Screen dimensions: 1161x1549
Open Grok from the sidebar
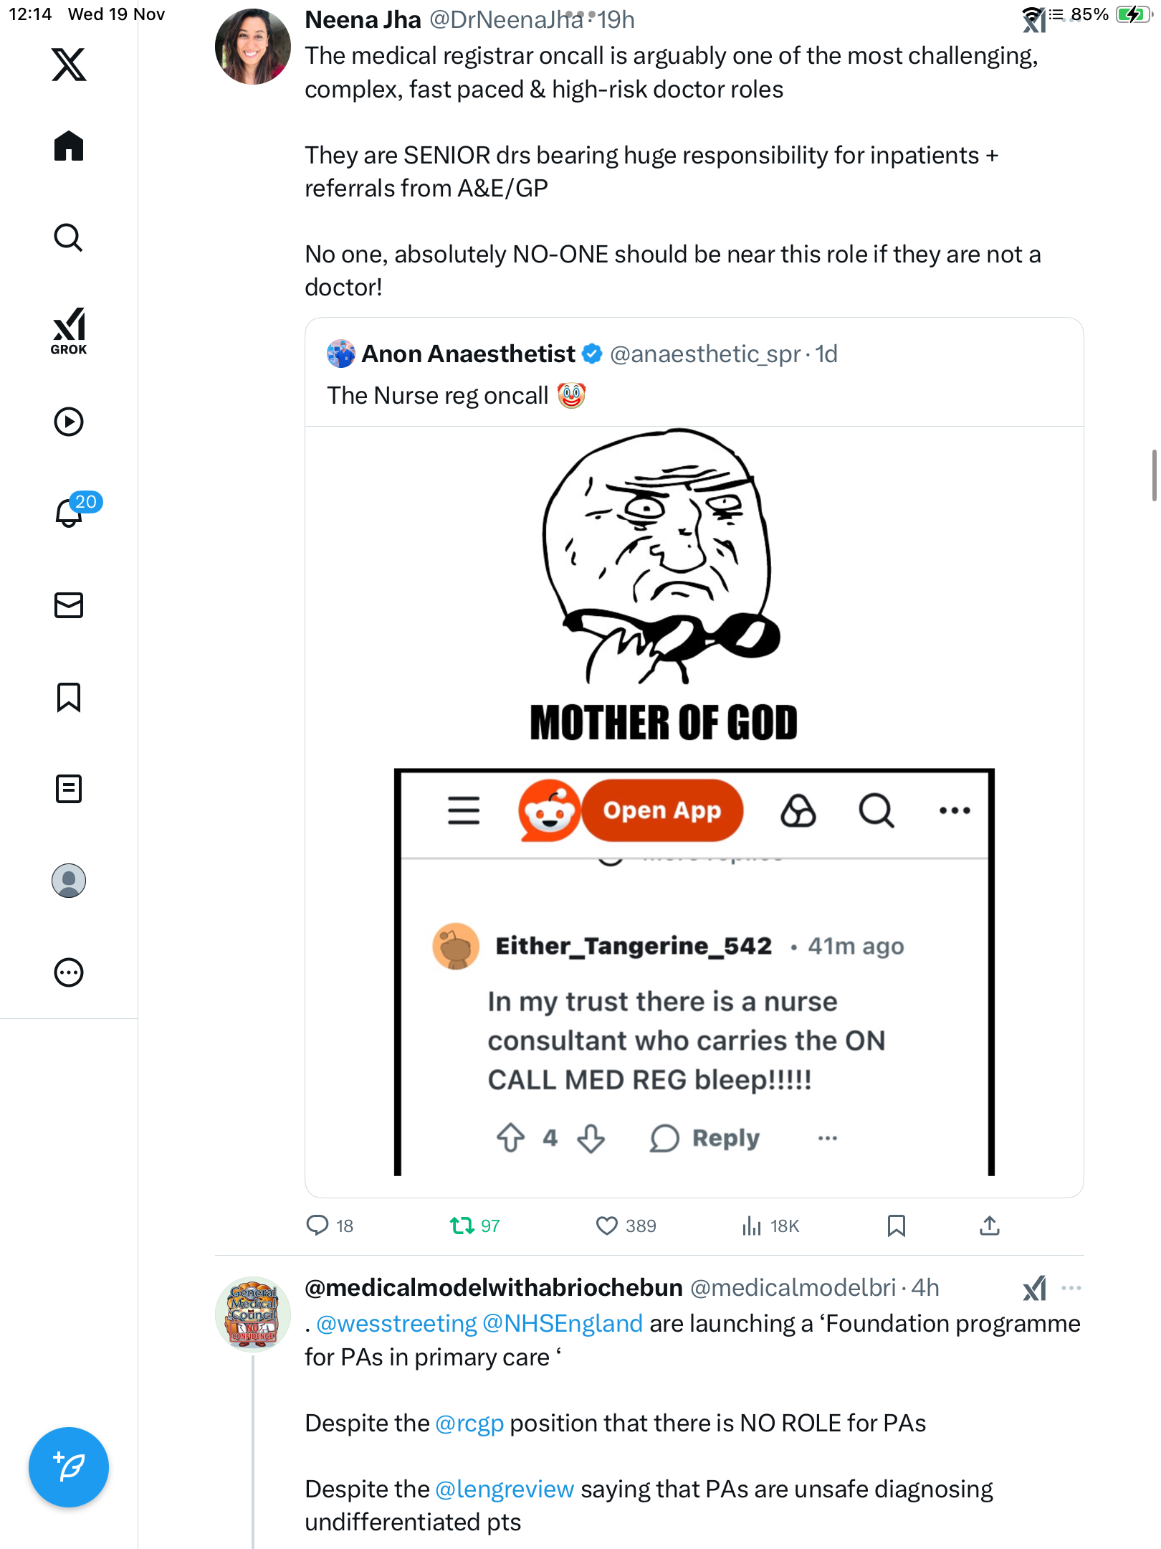pyautogui.click(x=69, y=331)
